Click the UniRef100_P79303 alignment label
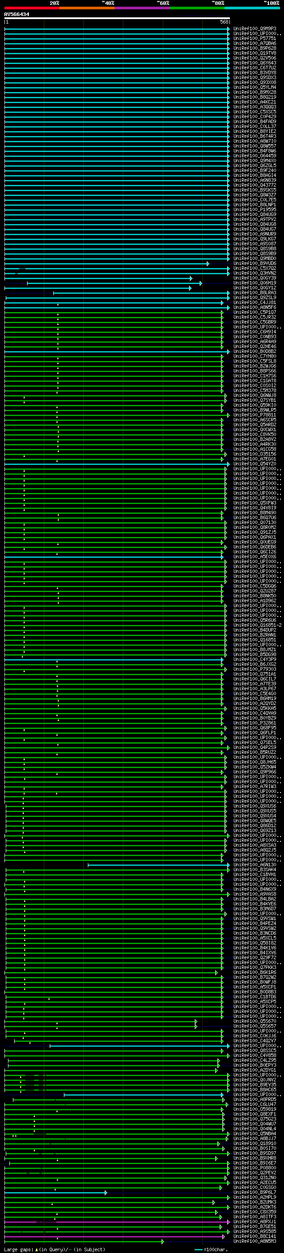Screen dimensions: 284x1253 tap(255, 669)
